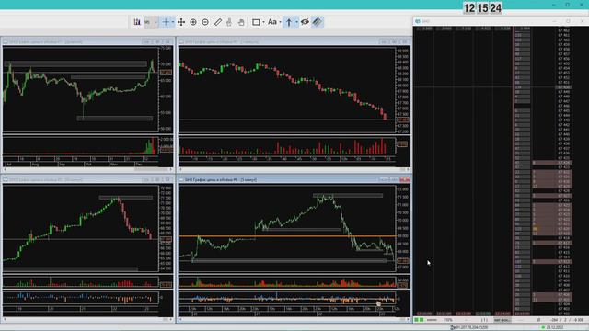Click the green connection indicator squares

pos(419,320)
